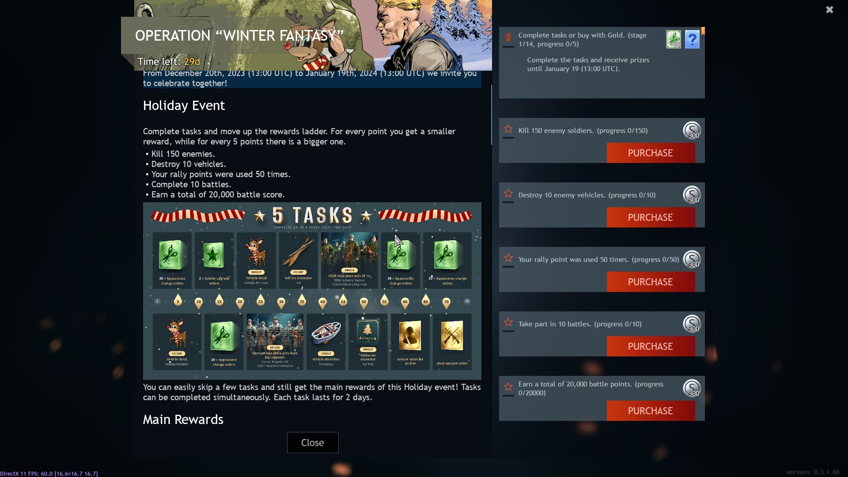Select German Assaulters with Horn Sturmgewehr reward
The image size is (848, 477).
275,341
